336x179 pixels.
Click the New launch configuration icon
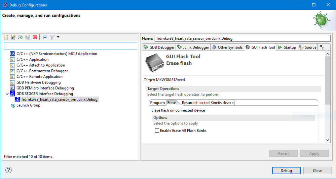click(x=6, y=37)
